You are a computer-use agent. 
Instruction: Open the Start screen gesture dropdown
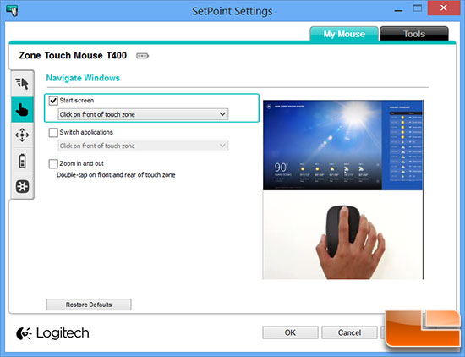143,114
